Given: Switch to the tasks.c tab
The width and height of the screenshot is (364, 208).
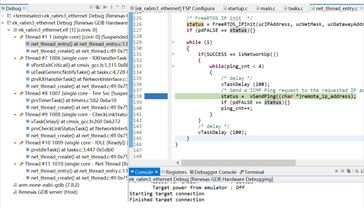Looking at the screenshot, I should click(293, 9).
